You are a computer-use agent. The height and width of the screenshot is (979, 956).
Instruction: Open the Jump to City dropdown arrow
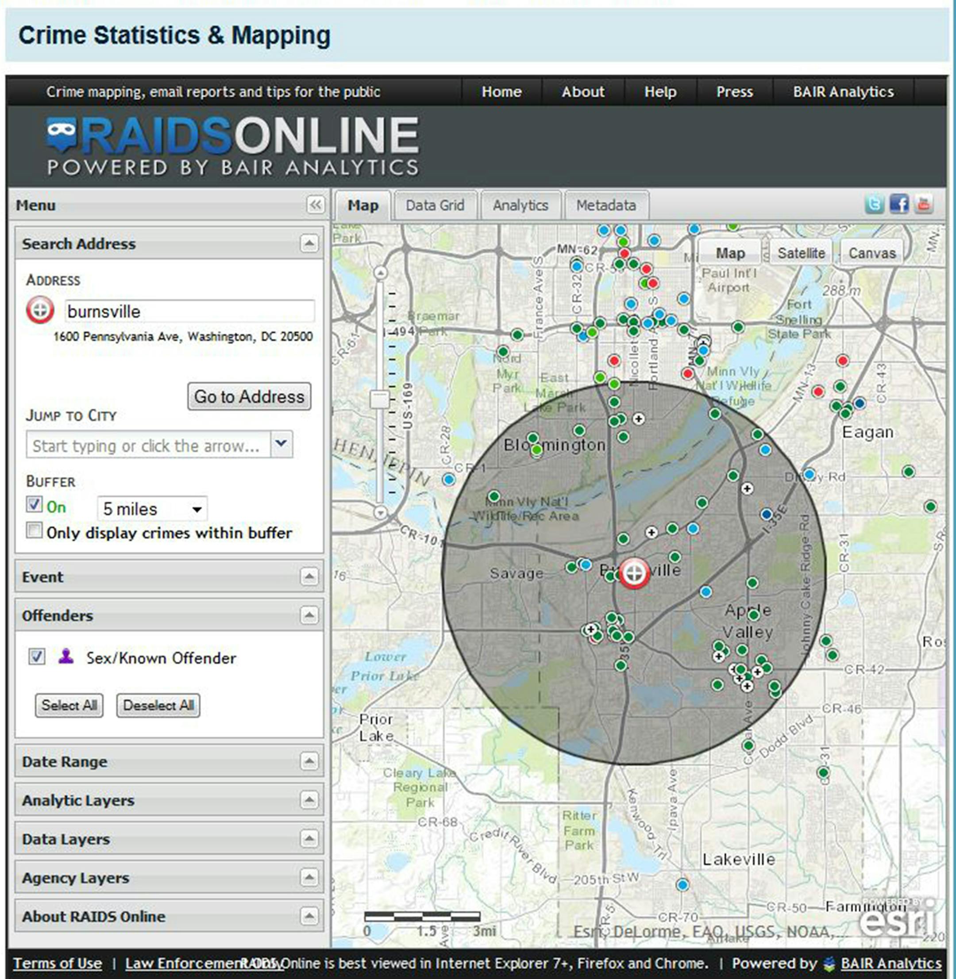point(281,444)
